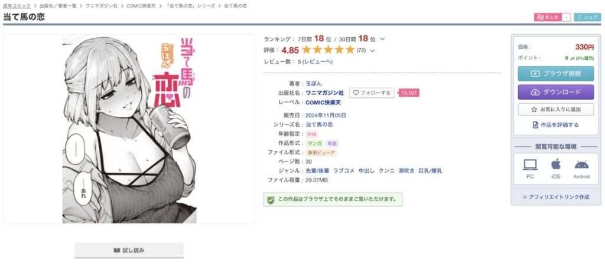This screenshot has width=605, height=277.
Task: Click the cover image thumbnail
Action: (129, 129)
